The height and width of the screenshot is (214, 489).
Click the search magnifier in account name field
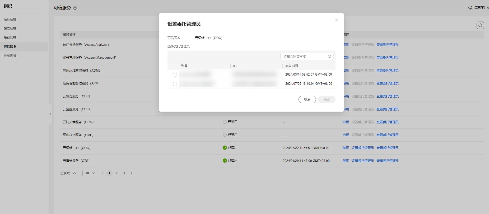(x=329, y=56)
